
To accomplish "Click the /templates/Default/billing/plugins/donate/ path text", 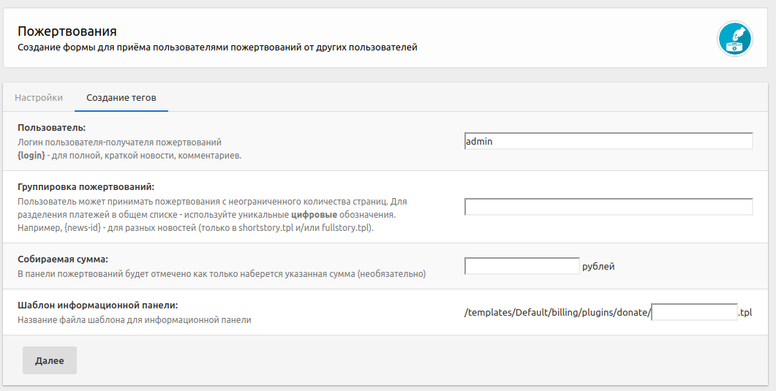I will [557, 313].
